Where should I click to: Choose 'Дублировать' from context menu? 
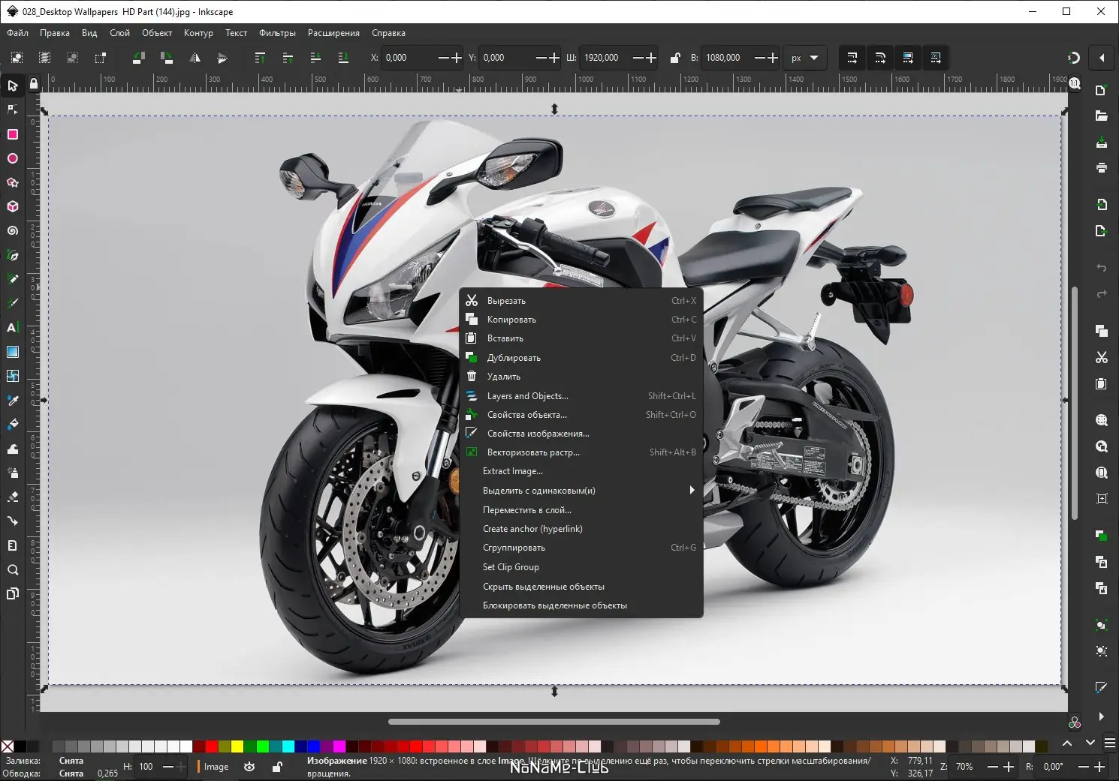[x=581, y=358]
